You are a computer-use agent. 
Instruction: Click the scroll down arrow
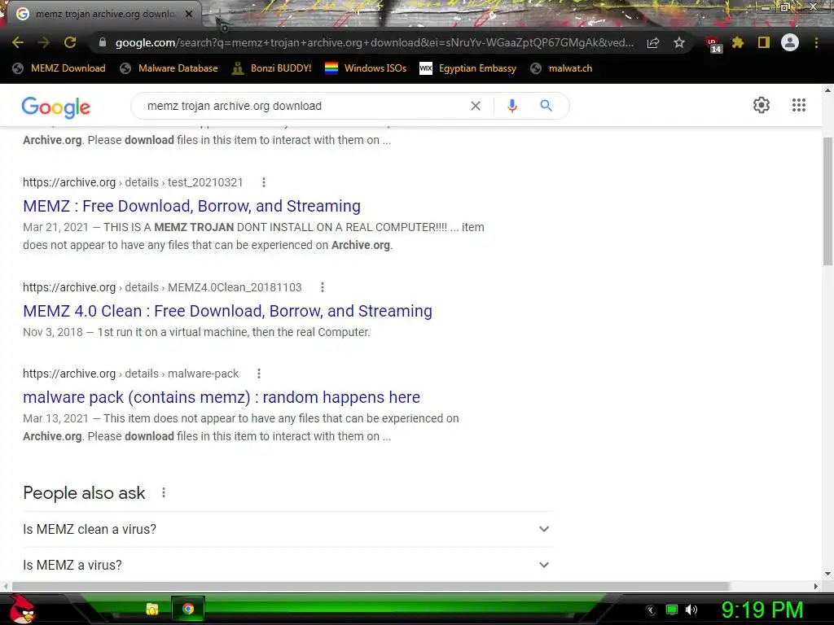coord(827,574)
